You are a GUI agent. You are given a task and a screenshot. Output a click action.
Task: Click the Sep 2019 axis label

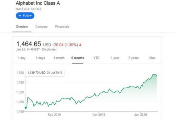pos(54,115)
